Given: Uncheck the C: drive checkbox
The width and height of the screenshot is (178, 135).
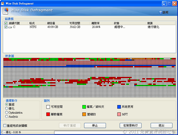Looking at the screenshot, I should point(6,27).
